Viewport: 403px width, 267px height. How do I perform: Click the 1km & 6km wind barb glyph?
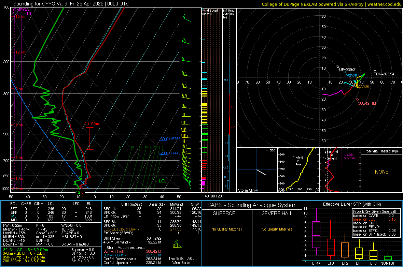(x=177, y=244)
